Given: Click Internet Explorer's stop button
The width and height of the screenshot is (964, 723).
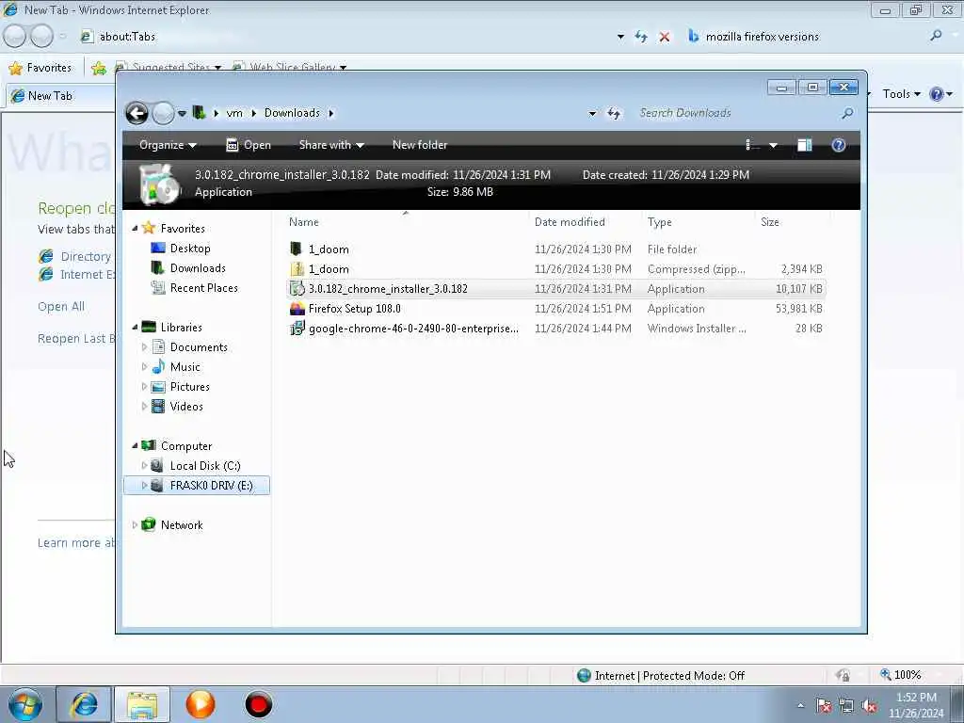Looking at the screenshot, I should pos(665,37).
